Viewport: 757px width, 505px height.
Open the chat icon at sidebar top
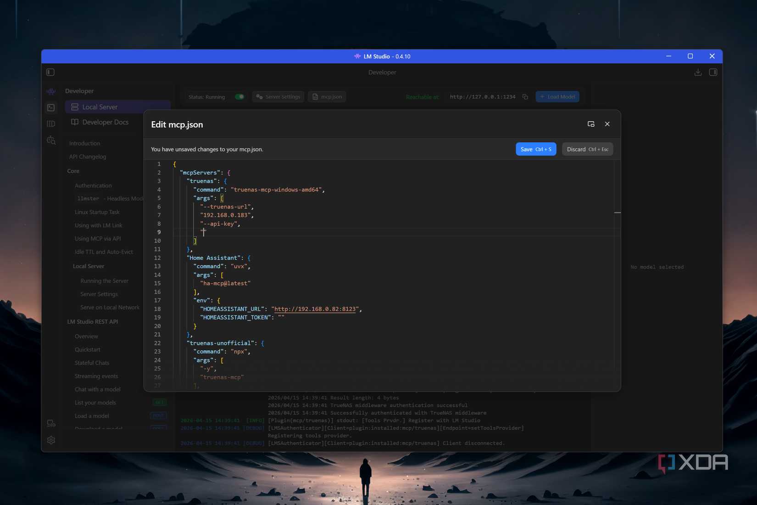51,91
